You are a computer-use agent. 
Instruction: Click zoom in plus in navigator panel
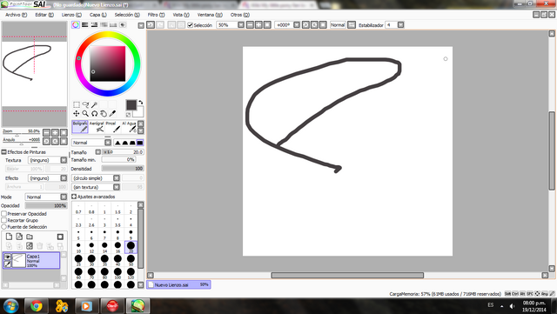click(55, 132)
